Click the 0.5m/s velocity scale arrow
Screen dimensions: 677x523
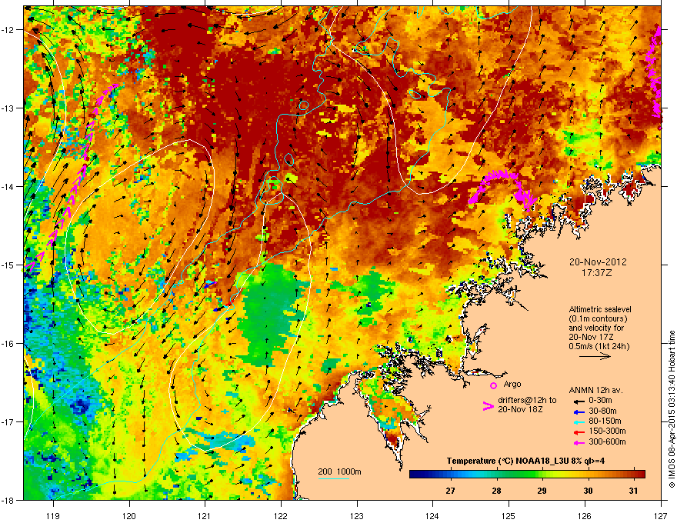click(x=595, y=356)
